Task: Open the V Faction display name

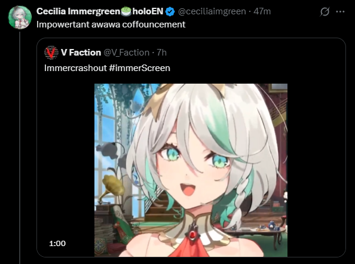Action: coord(81,53)
